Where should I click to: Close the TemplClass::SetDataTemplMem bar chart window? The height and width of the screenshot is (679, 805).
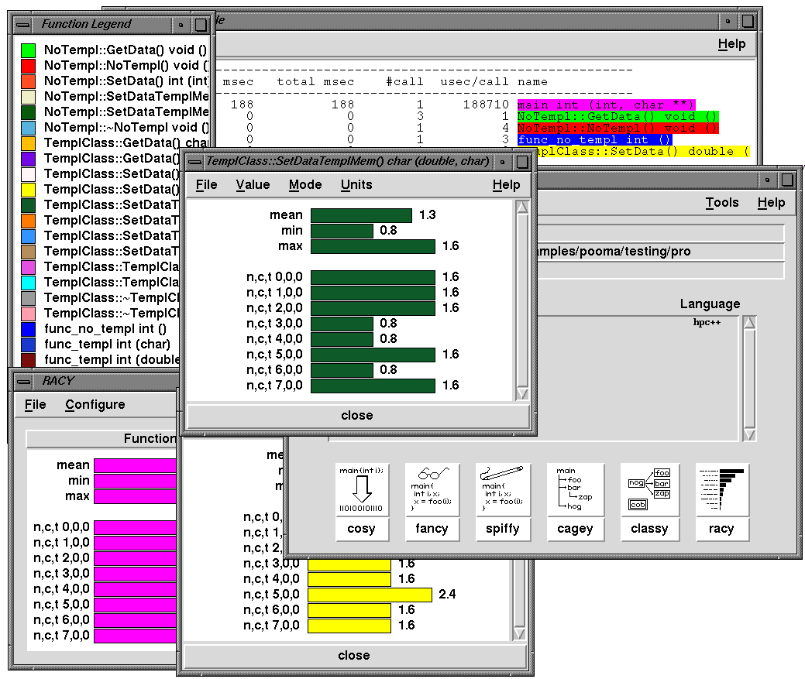tap(358, 416)
